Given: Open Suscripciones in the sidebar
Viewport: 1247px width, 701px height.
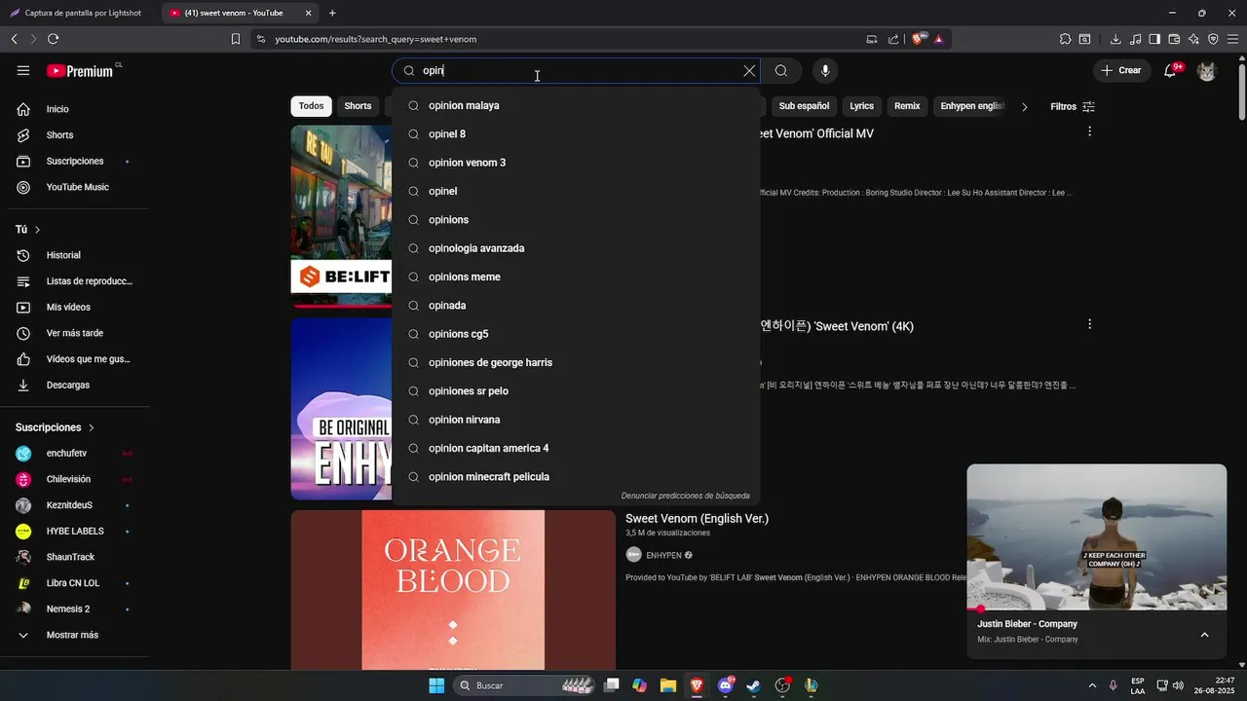Looking at the screenshot, I should (x=74, y=161).
